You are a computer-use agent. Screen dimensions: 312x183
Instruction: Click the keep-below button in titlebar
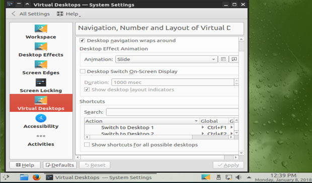pos(19,4)
